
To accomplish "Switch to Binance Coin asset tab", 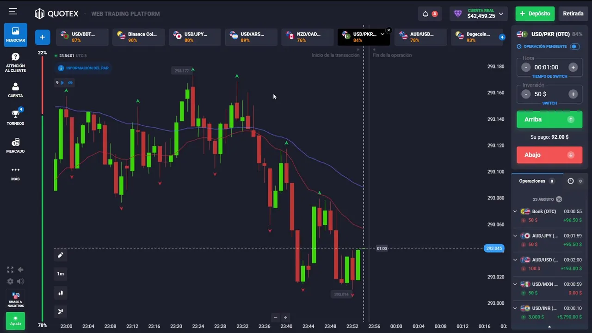I will coord(139,37).
